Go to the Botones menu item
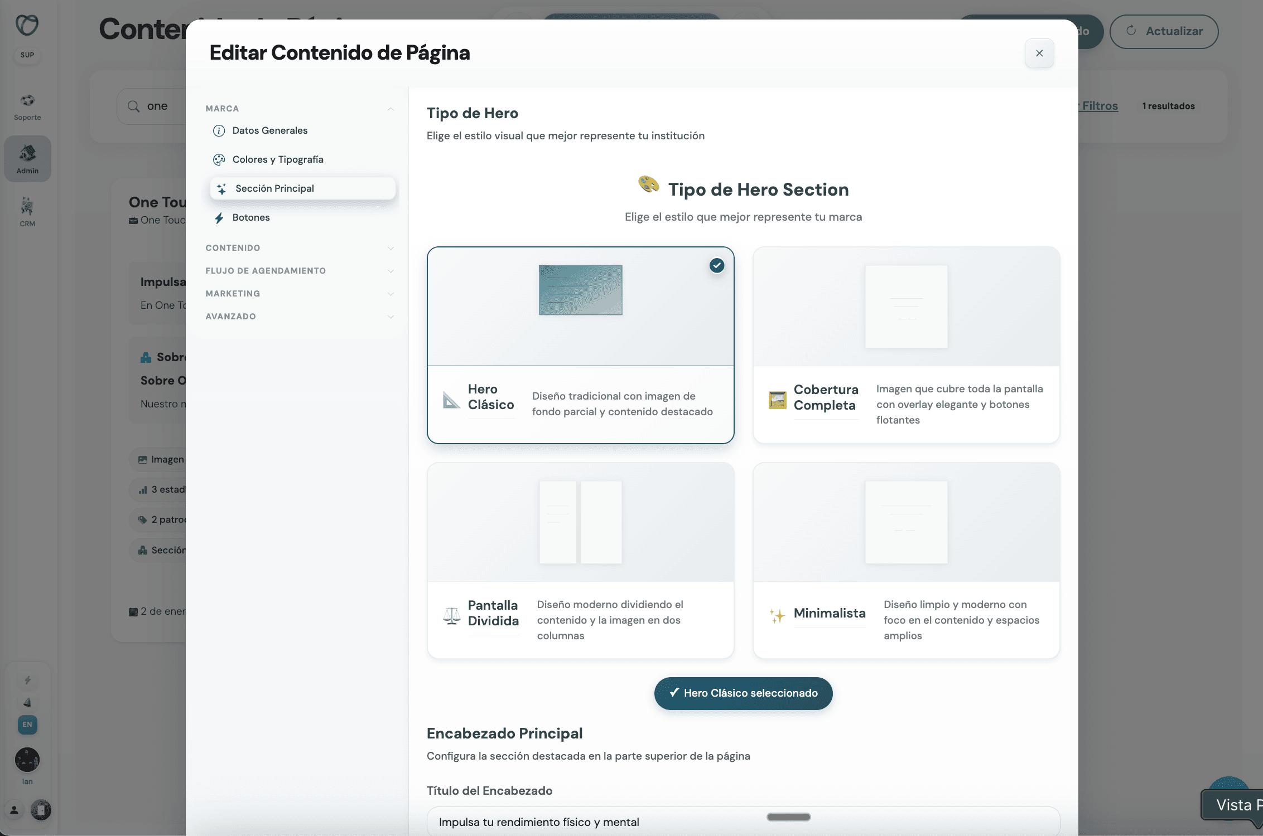The width and height of the screenshot is (1263, 836). pos(250,217)
